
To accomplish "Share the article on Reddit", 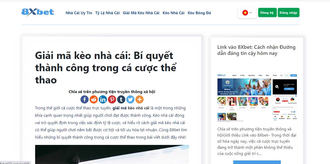I will point(94,99).
